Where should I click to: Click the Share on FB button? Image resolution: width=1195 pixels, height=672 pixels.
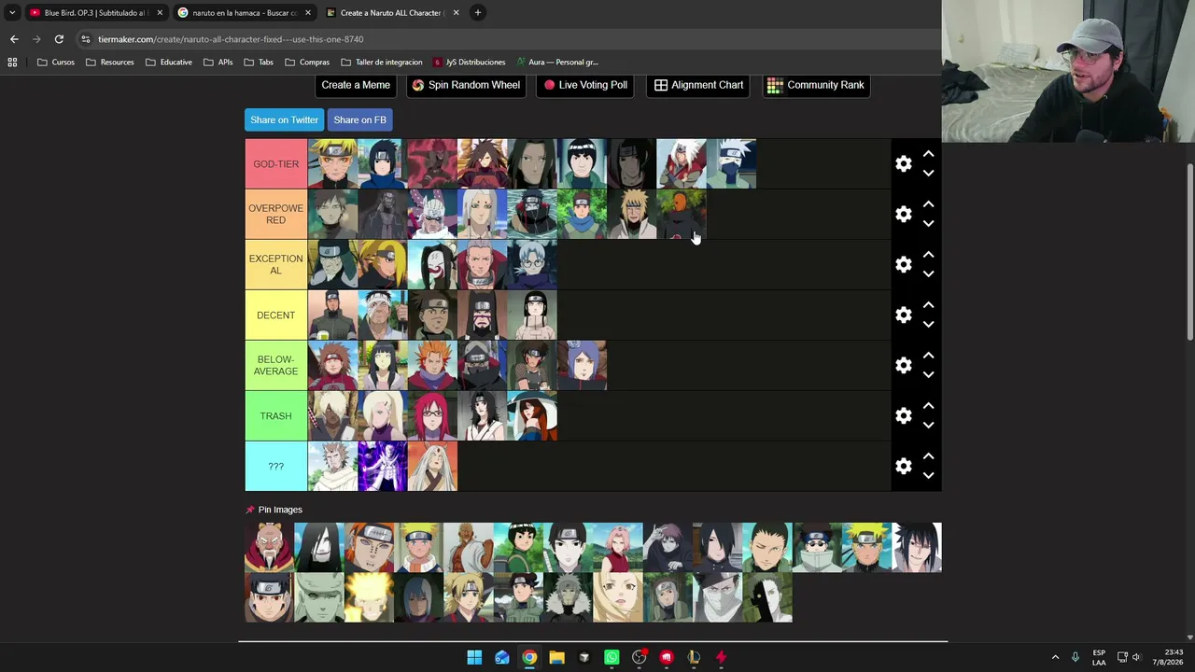(x=359, y=120)
